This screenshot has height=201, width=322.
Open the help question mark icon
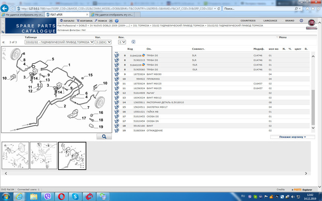[117, 21]
